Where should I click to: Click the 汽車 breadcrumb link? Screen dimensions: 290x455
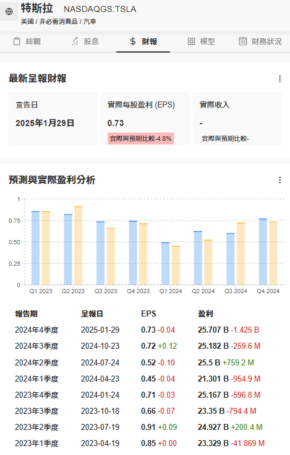tap(90, 21)
